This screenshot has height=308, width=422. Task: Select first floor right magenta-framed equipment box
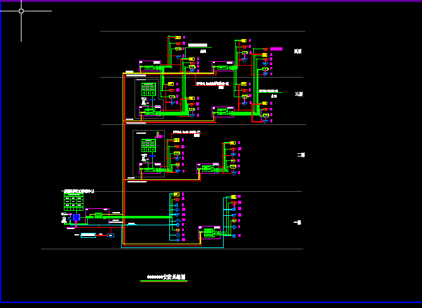click(x=209, y=232)
